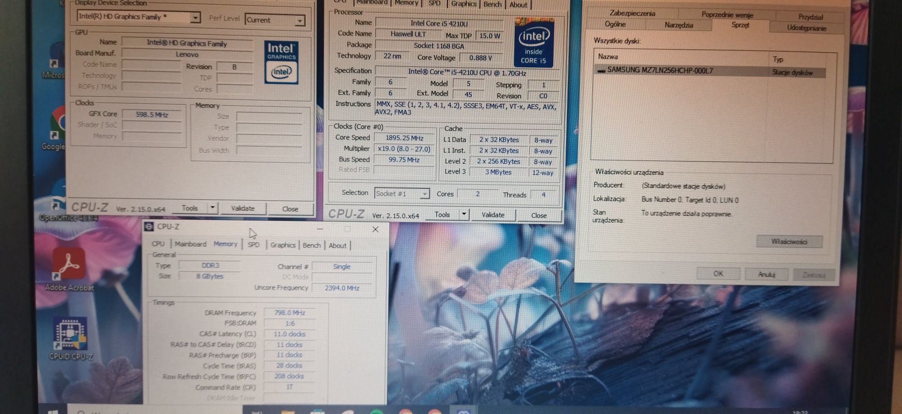Click the Nazwa column header
Screen dimensions: 902x414
(681, 57)
